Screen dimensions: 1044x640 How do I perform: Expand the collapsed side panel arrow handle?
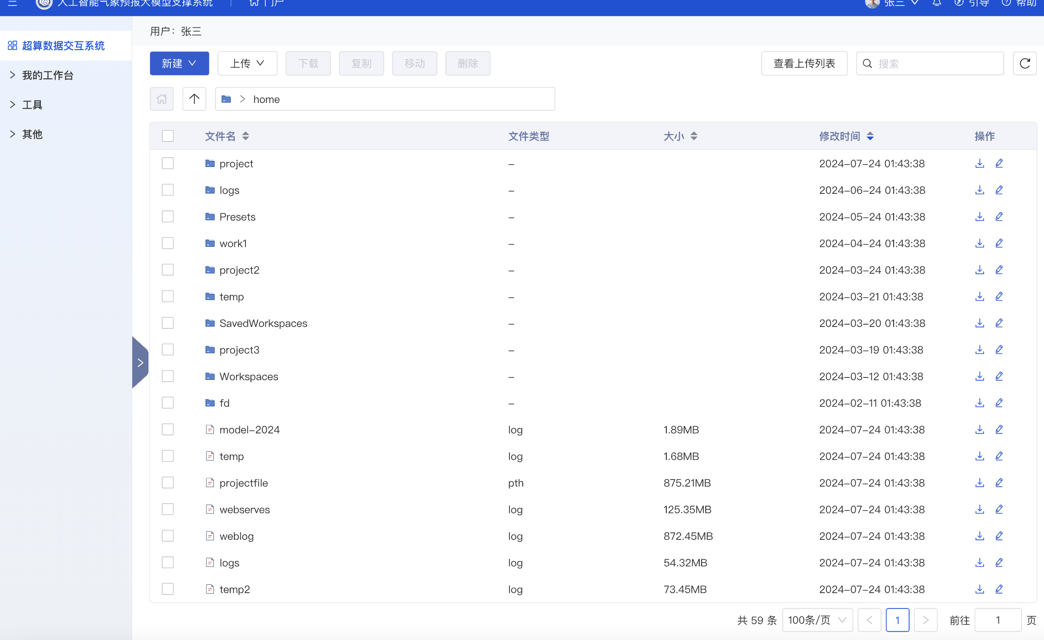tap(140, 363)
